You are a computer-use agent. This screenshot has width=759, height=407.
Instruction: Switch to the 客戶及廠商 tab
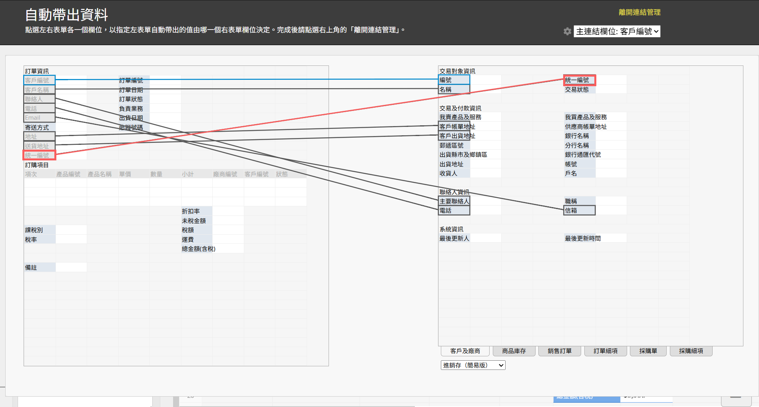click(x=465, y=351)
